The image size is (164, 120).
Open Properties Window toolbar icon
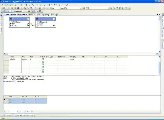click(114, 8)
